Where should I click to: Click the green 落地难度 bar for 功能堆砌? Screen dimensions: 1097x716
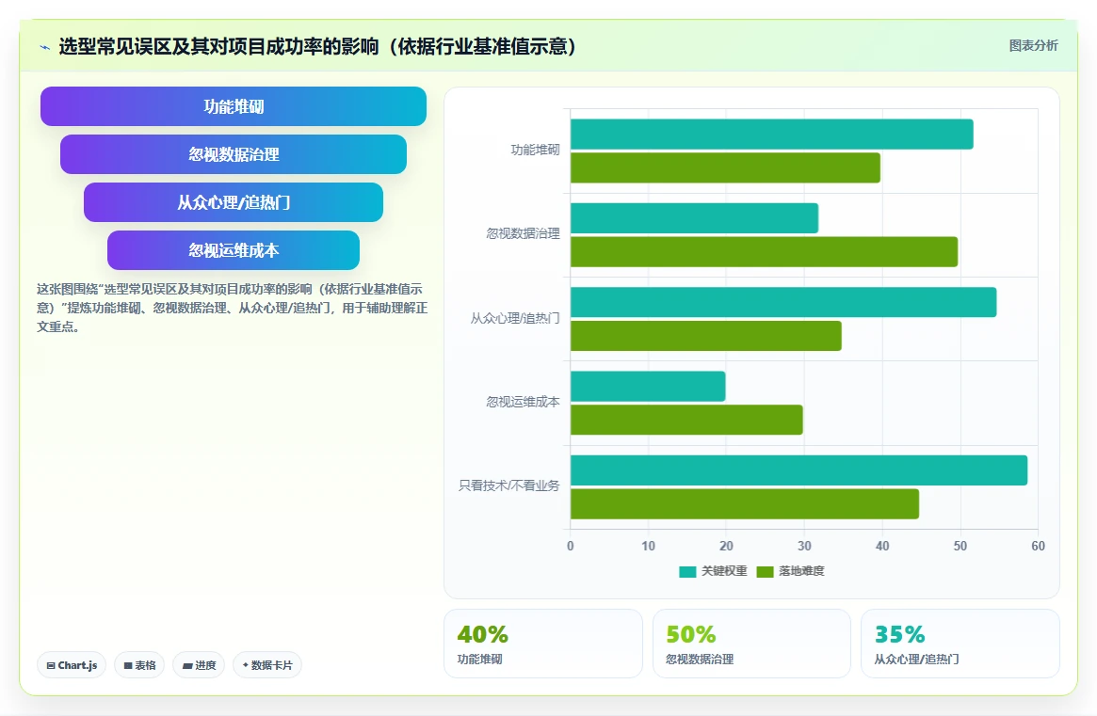click(x=725, y=167)
